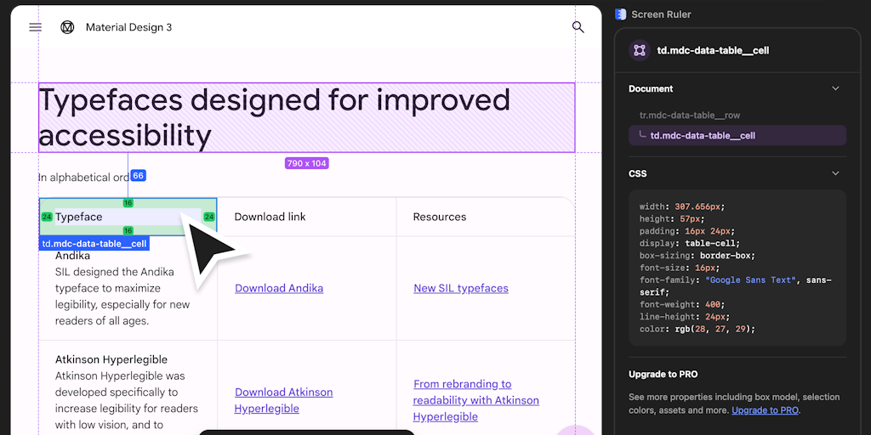871x435 pixels.
Task: Open the Download Andika link
Action: (x=279, y=288)
